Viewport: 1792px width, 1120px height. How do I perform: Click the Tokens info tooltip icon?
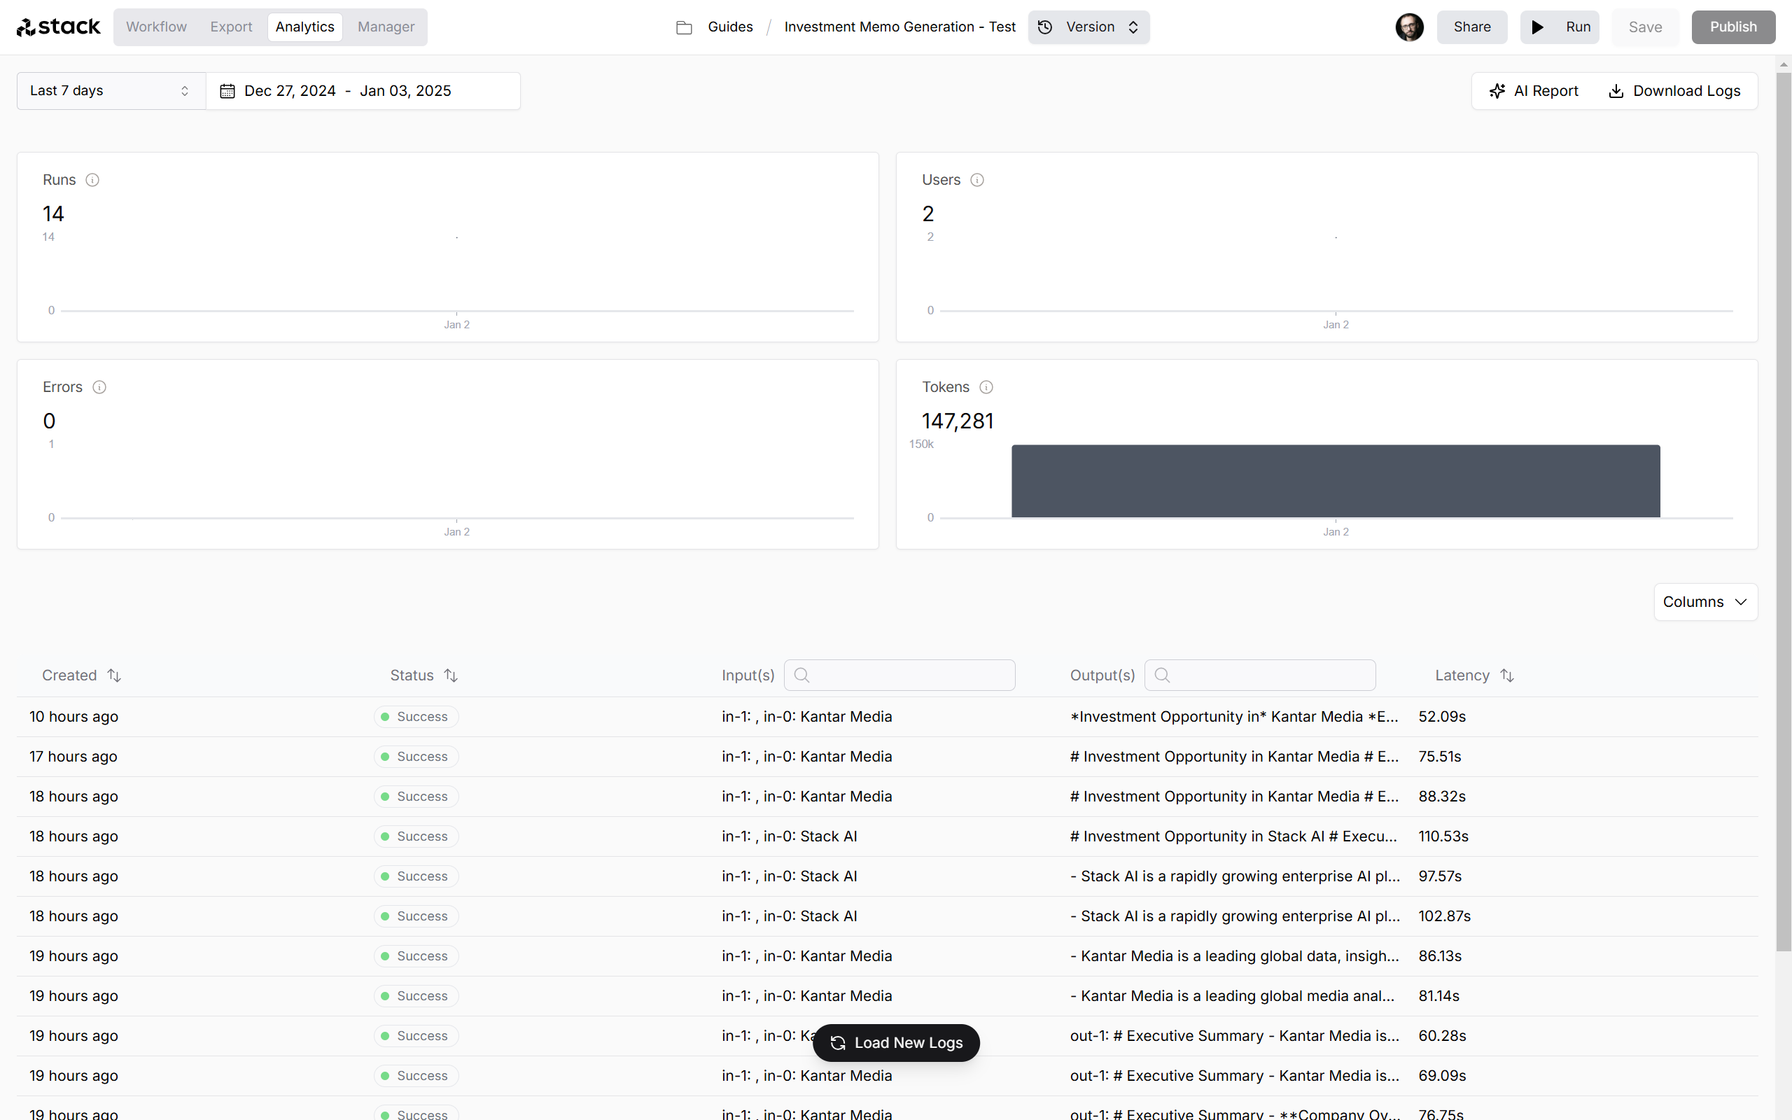(986, 387)
